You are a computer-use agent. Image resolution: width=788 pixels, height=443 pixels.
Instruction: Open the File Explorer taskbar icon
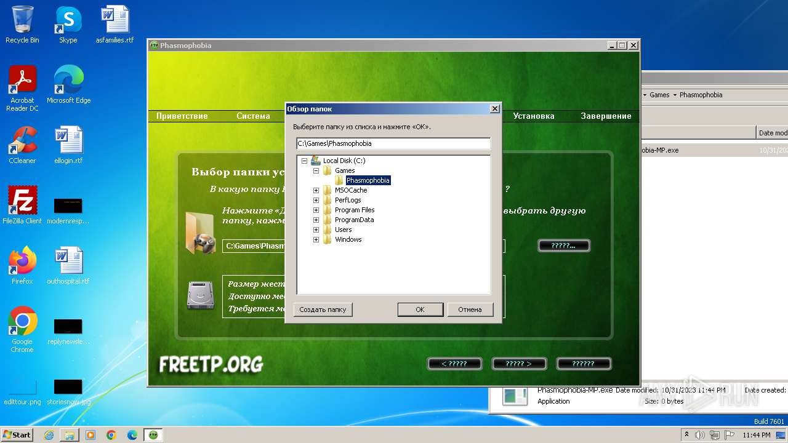click(x=70, y=435)
